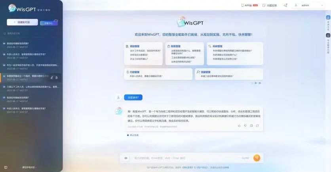Click the 财务管理 card icon
The height and width of the screenshot is (172, 331).
point(169,46)
